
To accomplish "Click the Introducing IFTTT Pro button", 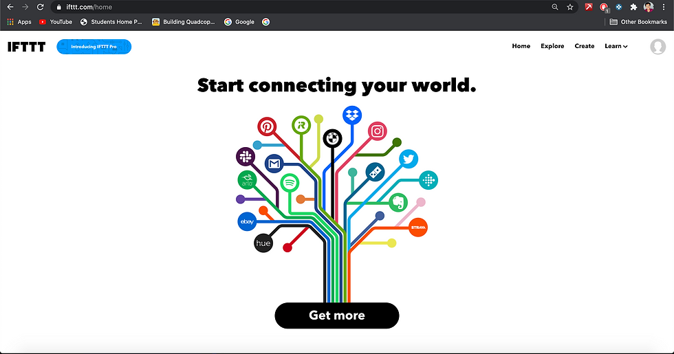I will pyautogui.click(x=94, y=47).
